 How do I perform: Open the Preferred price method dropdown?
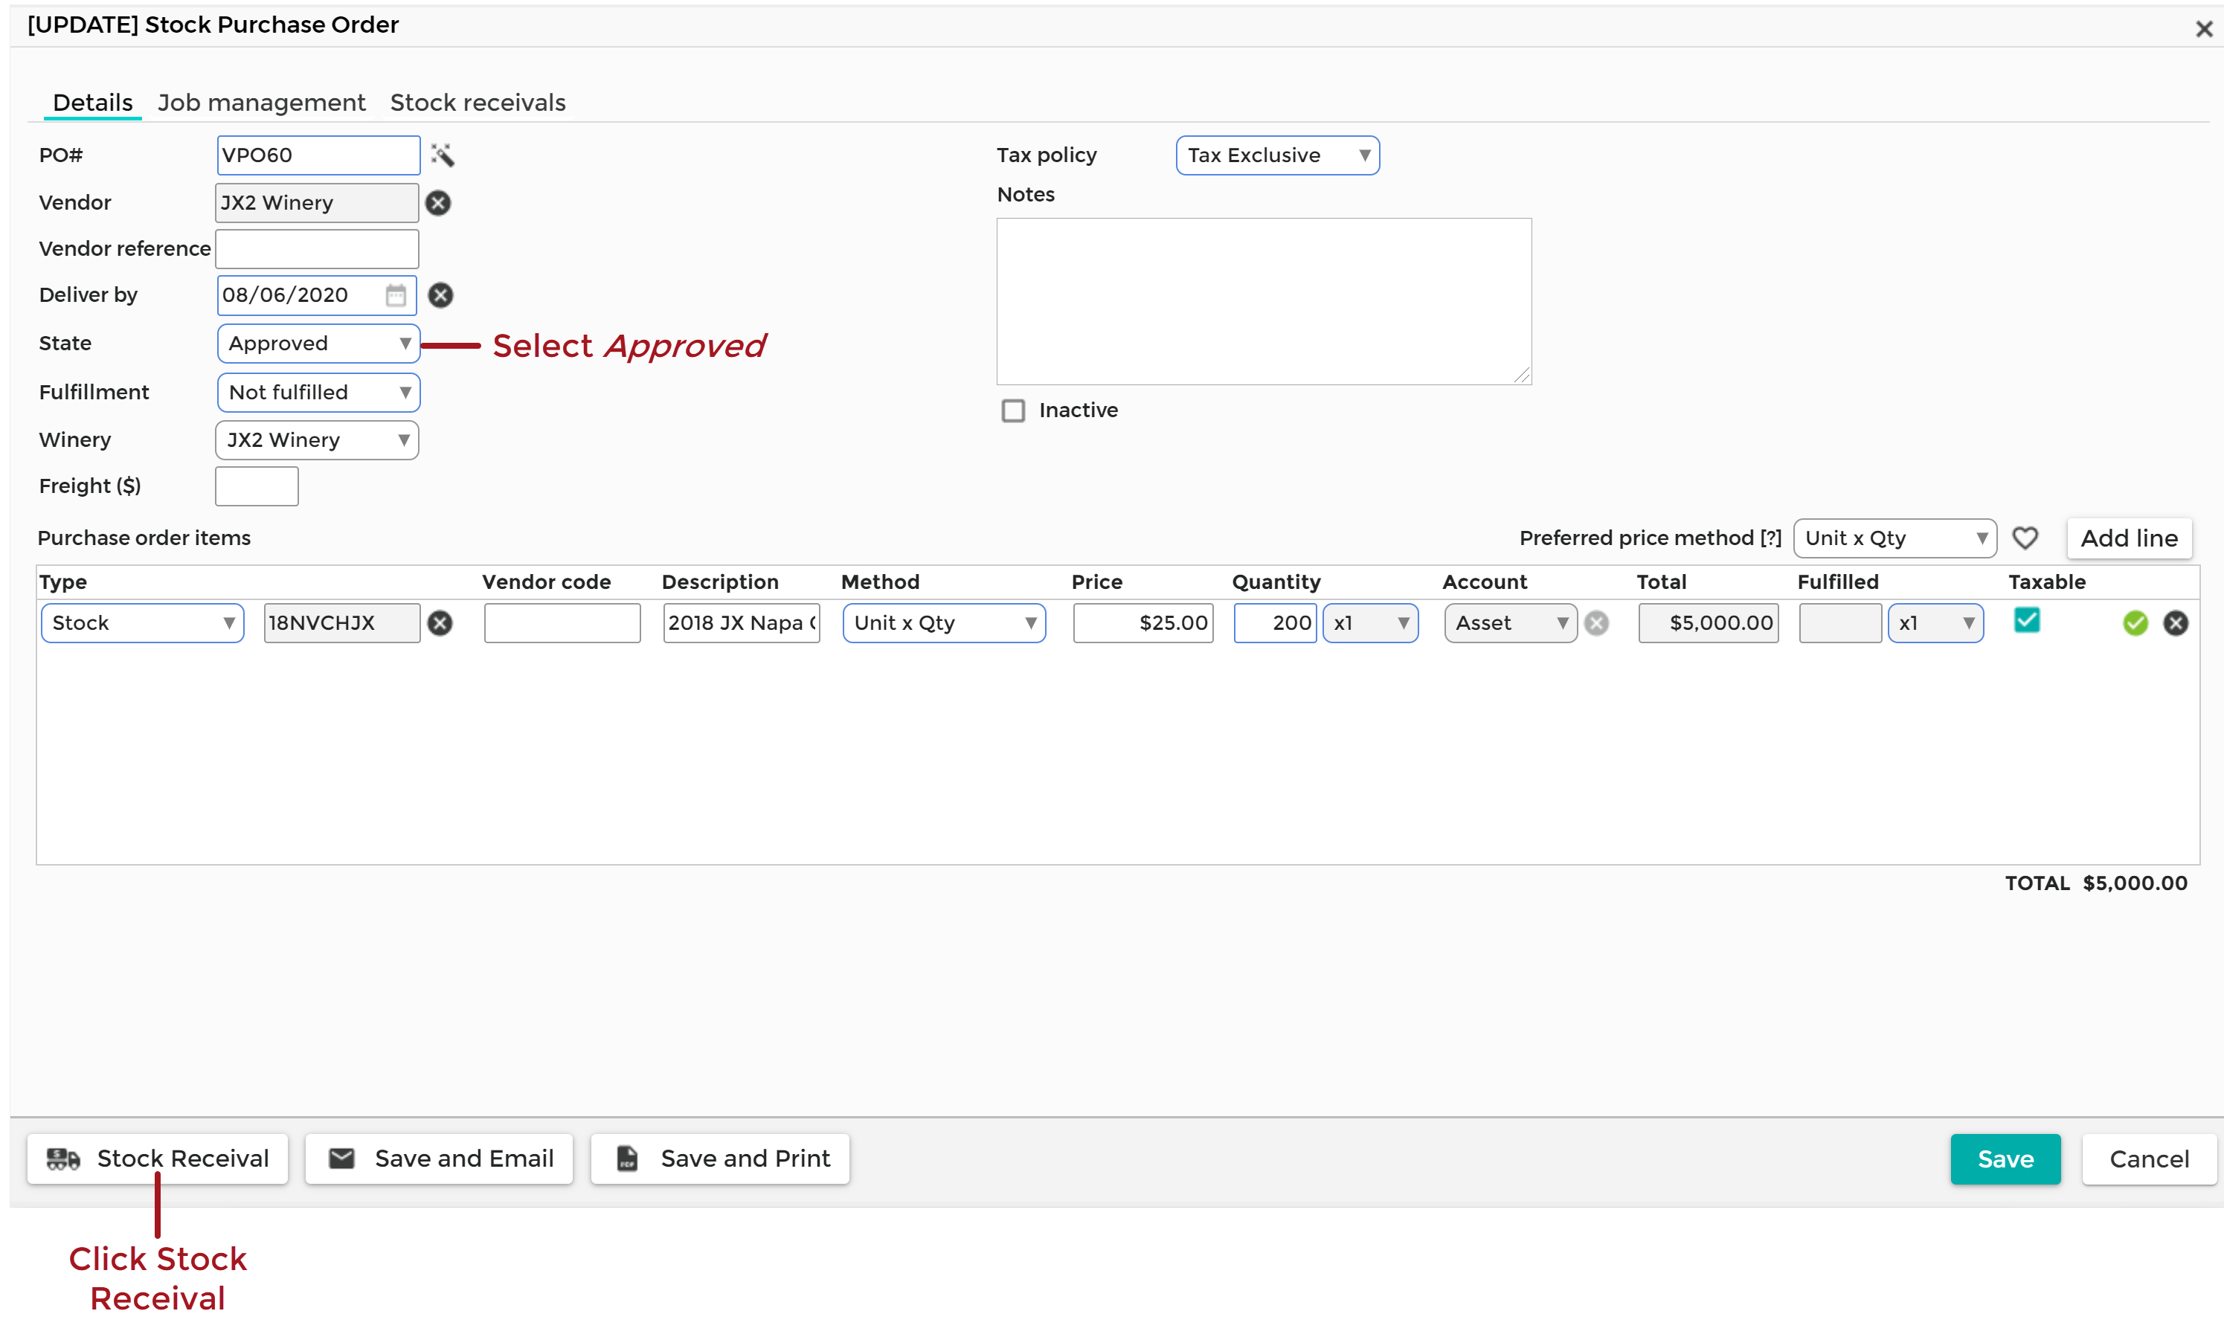click(x=1895, y=538)
